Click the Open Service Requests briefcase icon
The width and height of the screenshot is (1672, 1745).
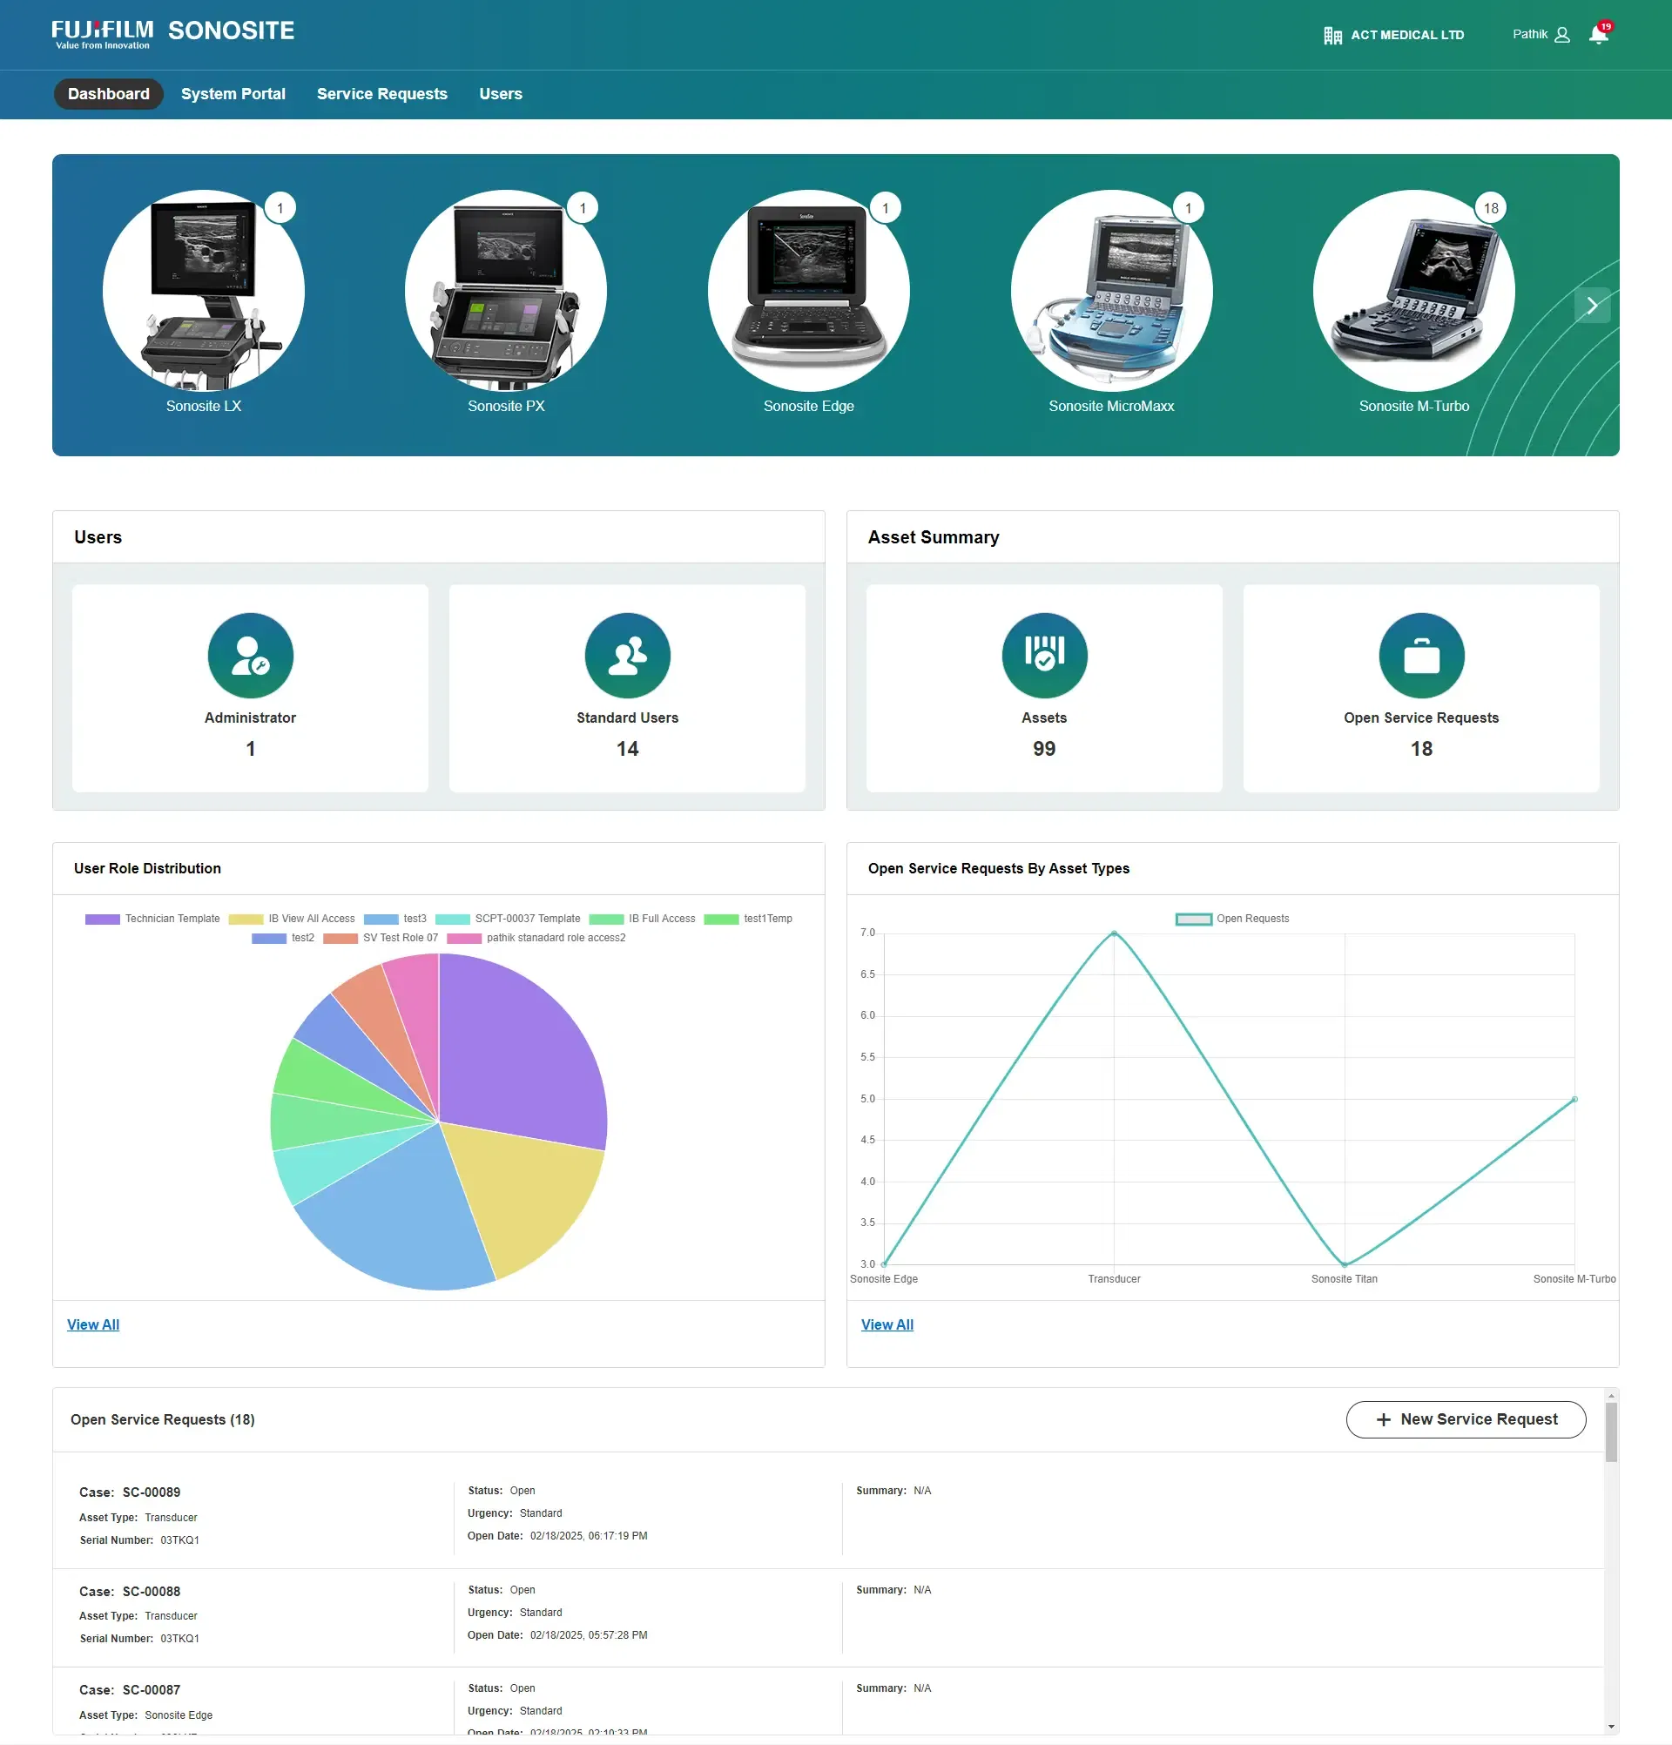pos(1420,656)
